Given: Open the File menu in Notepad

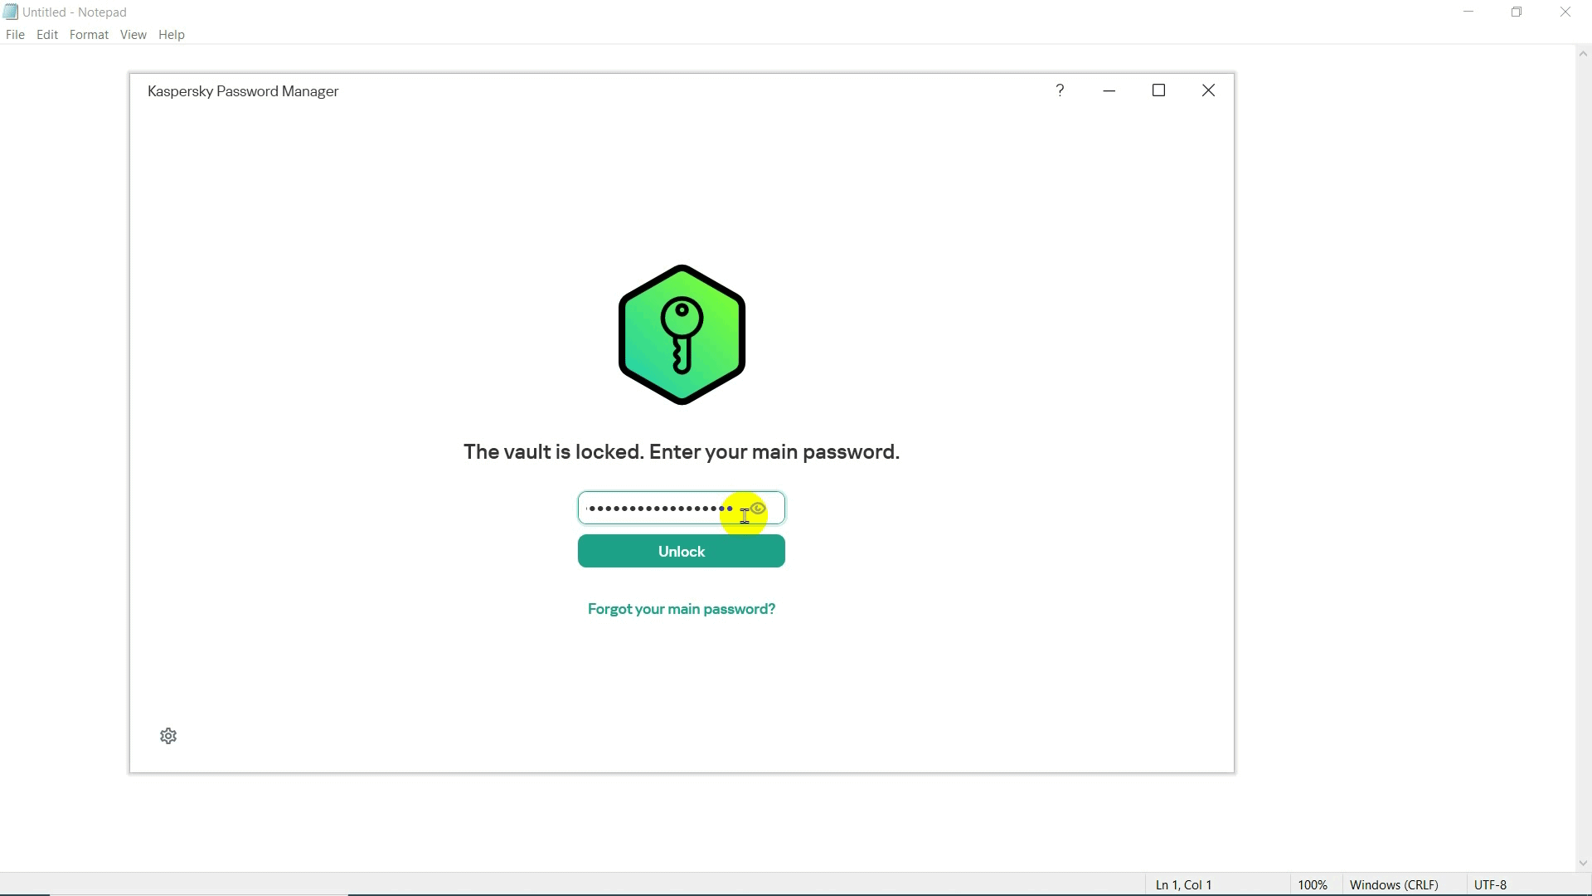Looking at the screenshot, I should click(15, 34).
